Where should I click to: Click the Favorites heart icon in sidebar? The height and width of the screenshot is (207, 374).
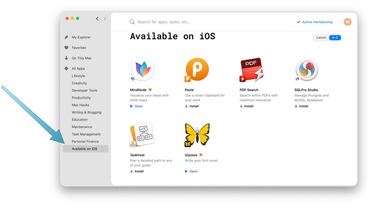tap(66, 48)
